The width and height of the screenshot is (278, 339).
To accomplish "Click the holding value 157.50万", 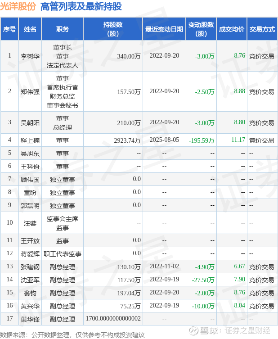I will pyautogui.click(x=129, y=92).
